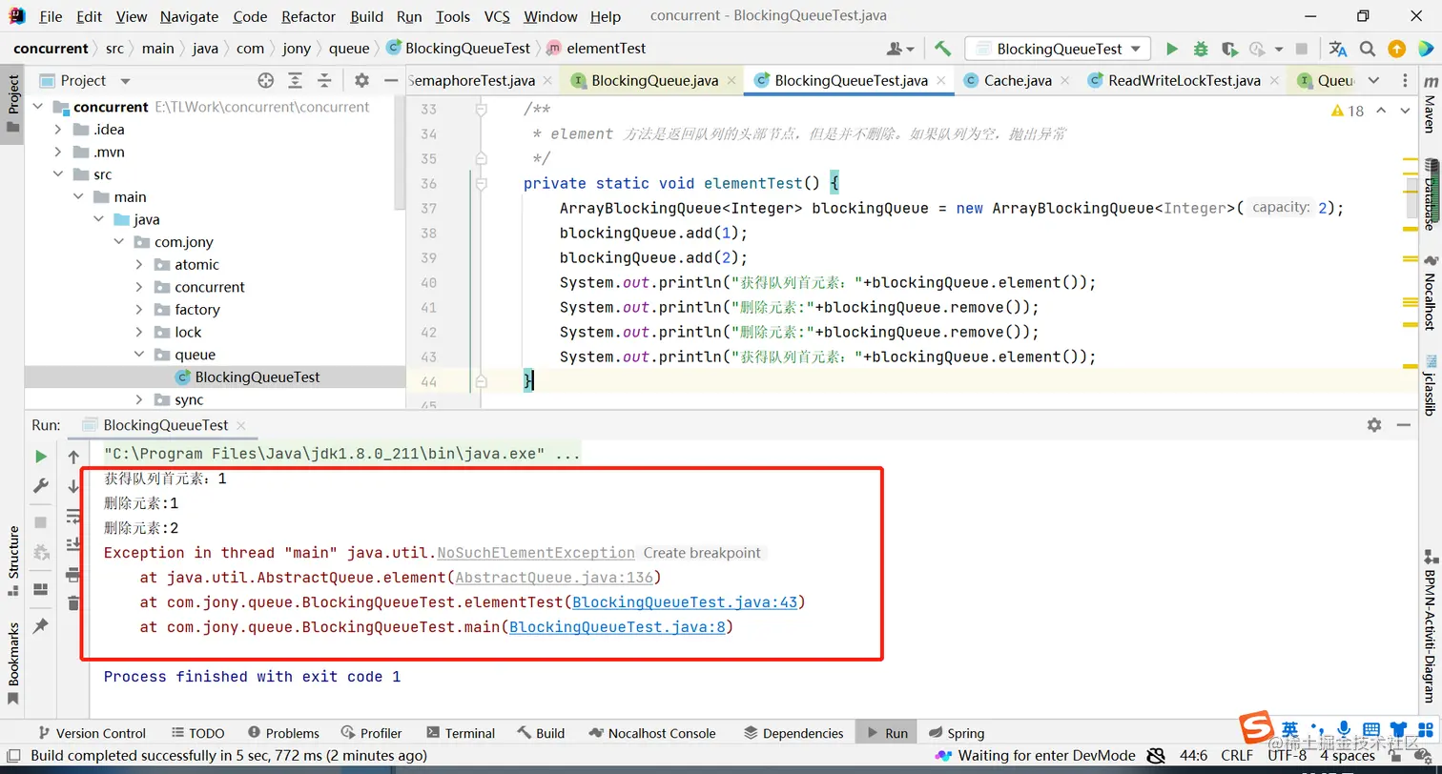Open the Translate plugin icon in toolbar
This screenshot has height=774, width=1442.
click(x=1337, y=49)
